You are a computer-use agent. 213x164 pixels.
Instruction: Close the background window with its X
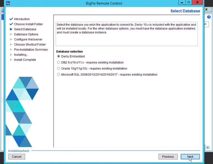pyautogui.click(x=206, y=10)
